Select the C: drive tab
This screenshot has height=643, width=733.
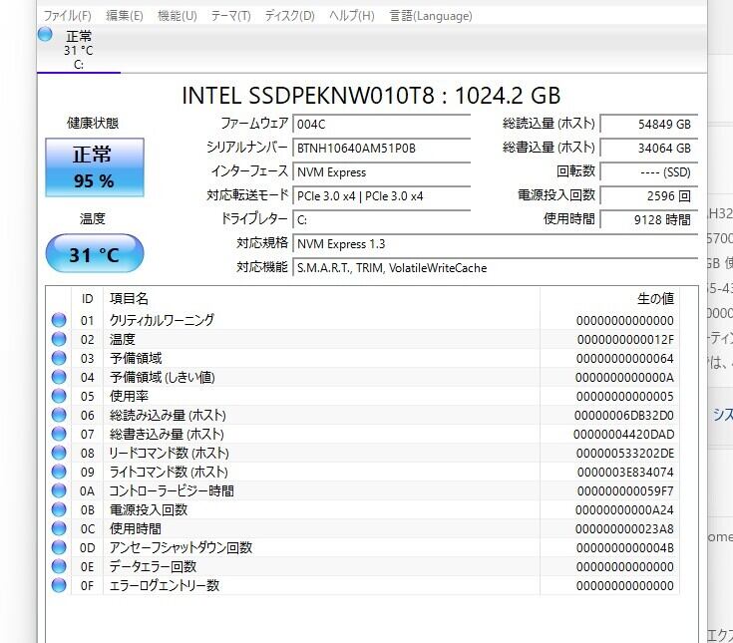coord(78,51)
